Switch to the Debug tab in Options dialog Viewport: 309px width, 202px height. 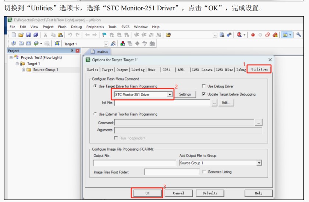(x=241, y=70)
